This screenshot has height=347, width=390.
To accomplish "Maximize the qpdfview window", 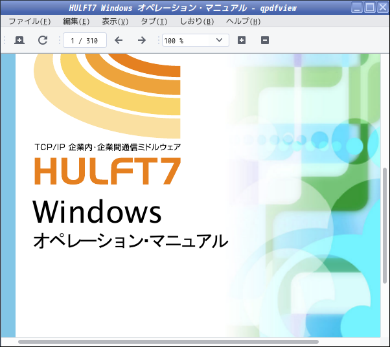I will point(370,8).
